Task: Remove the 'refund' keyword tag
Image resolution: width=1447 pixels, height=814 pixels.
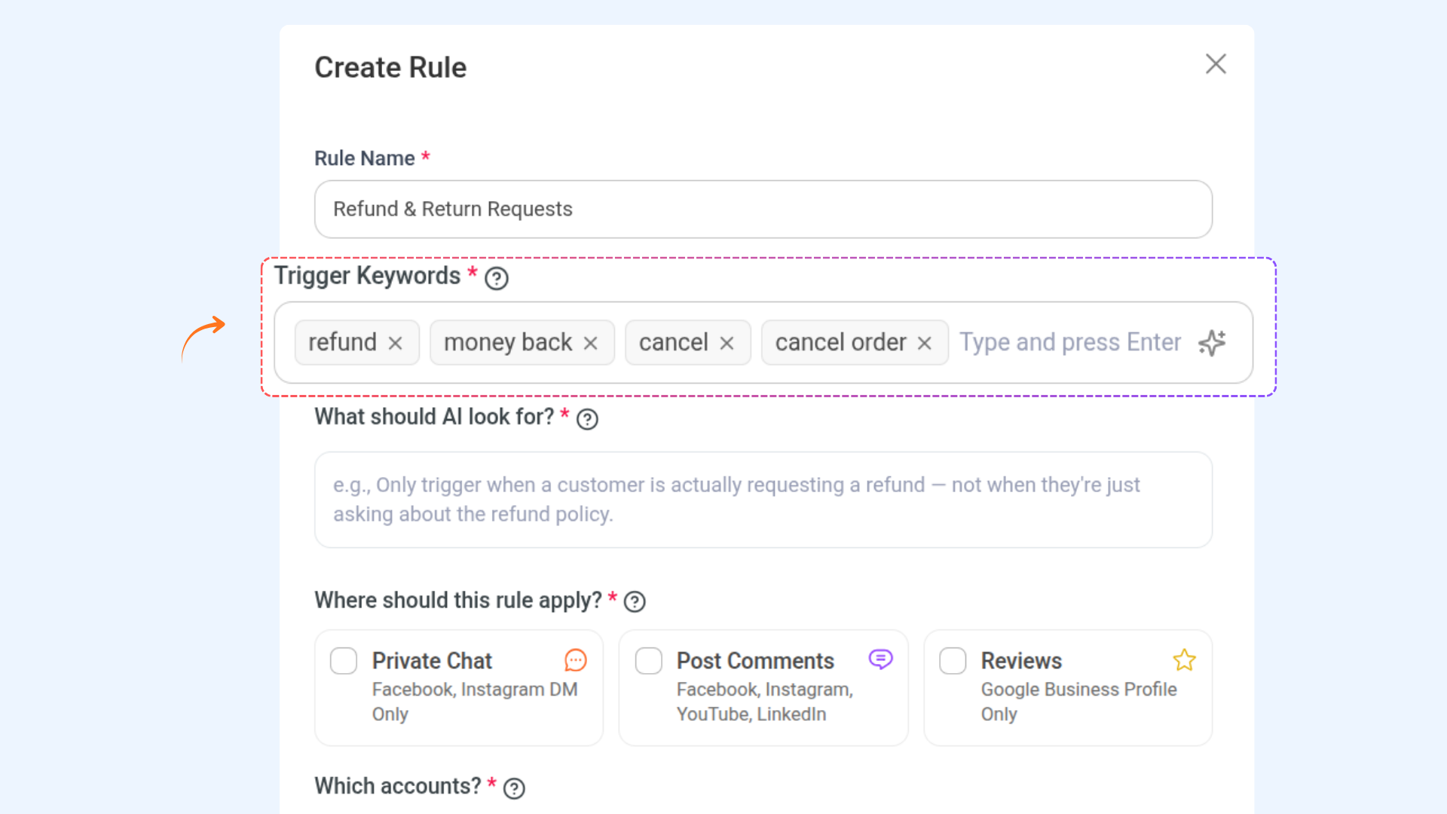Action: point(395,344)
